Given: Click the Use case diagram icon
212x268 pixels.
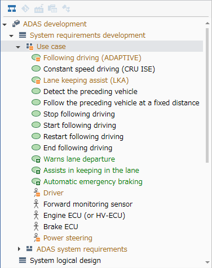Looking at the screenshot, I should pos(30,47).
